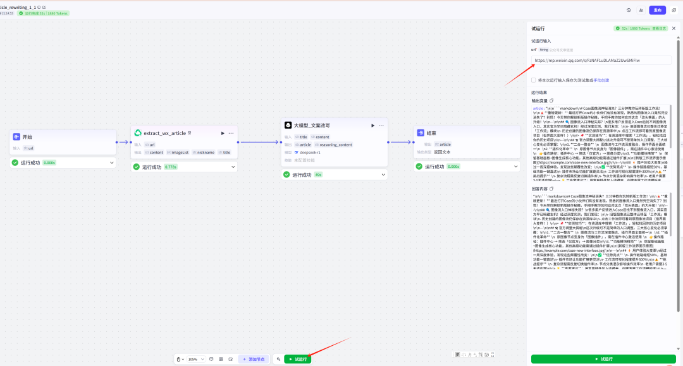Click the 输出变量 heading

pyautogui.click(x=539, y=101)
